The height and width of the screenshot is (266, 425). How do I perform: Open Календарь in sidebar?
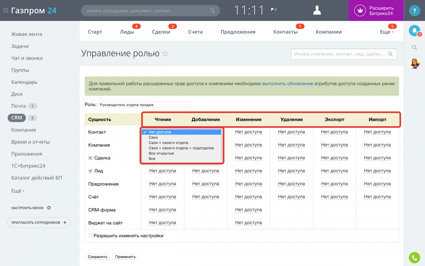[24, 82]
